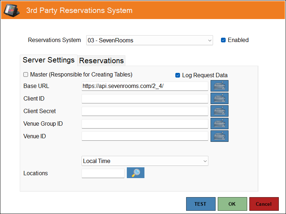Open on-screen keyboard for Base URL

(x=219, y=86)
